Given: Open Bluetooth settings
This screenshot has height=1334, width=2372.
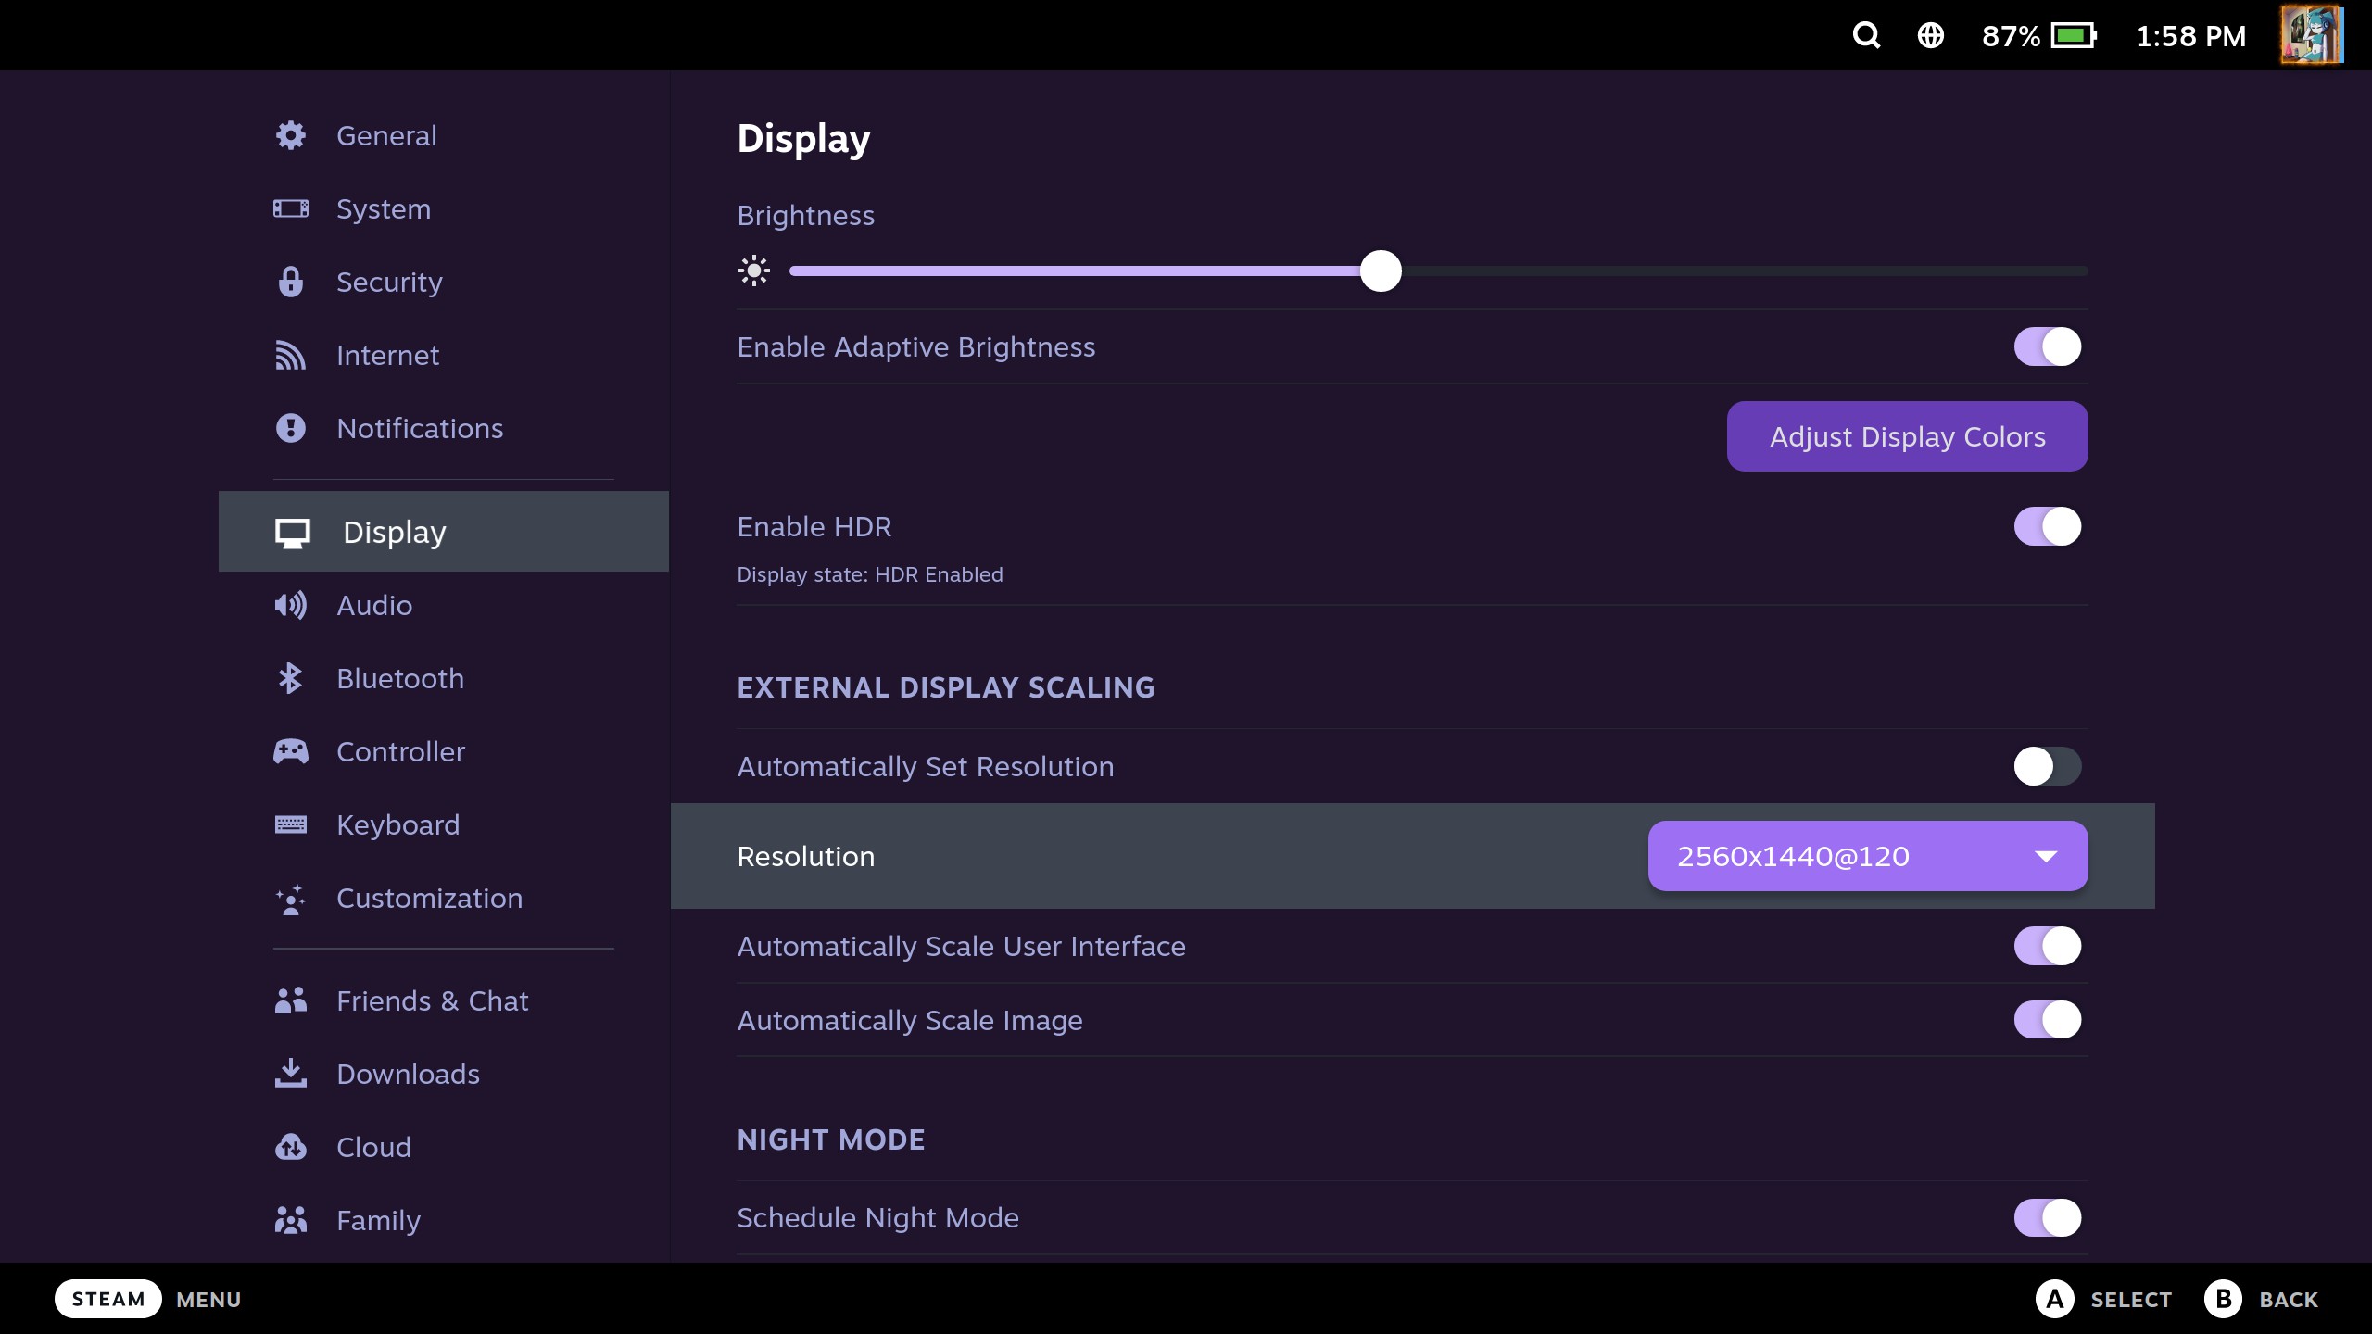Looking at the screenshot, I should (x=444, y=678).
